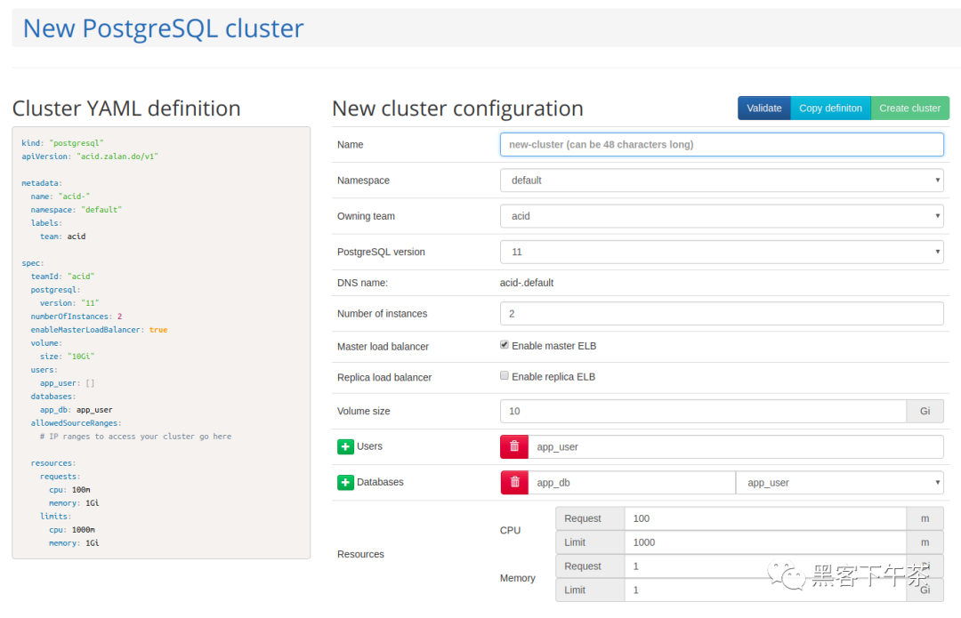Viewport: 961px width, 618px height.
Task: Edit the CPU Request value field
Action: (x=765, y=518)
